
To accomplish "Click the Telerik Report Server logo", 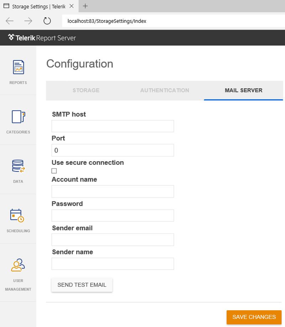I will (42, 38).
